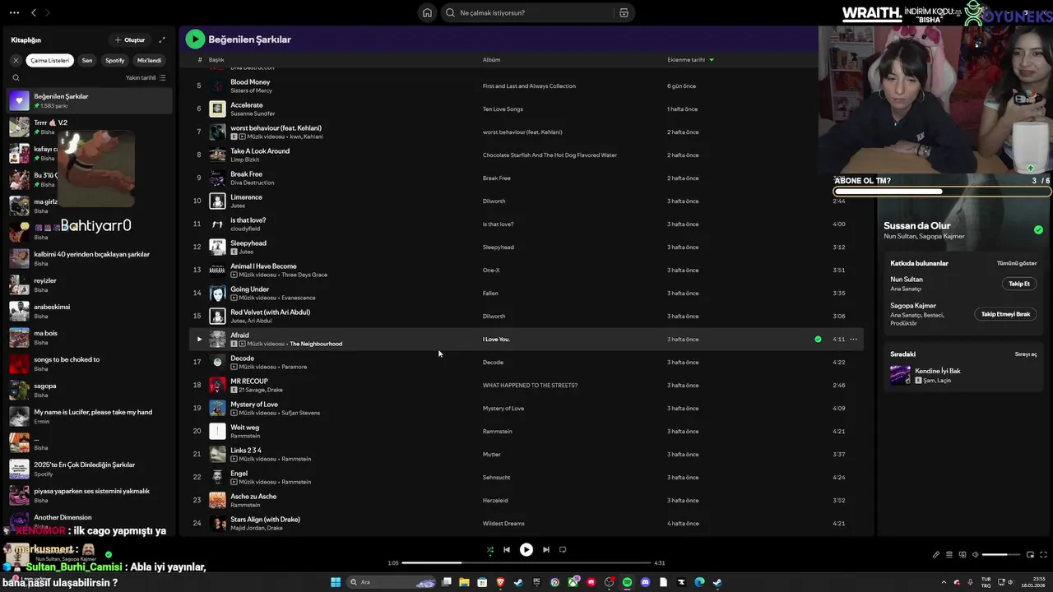Skip to the next track
Viewport: 1053px width, 592px height.
click(x=546, y=550)
